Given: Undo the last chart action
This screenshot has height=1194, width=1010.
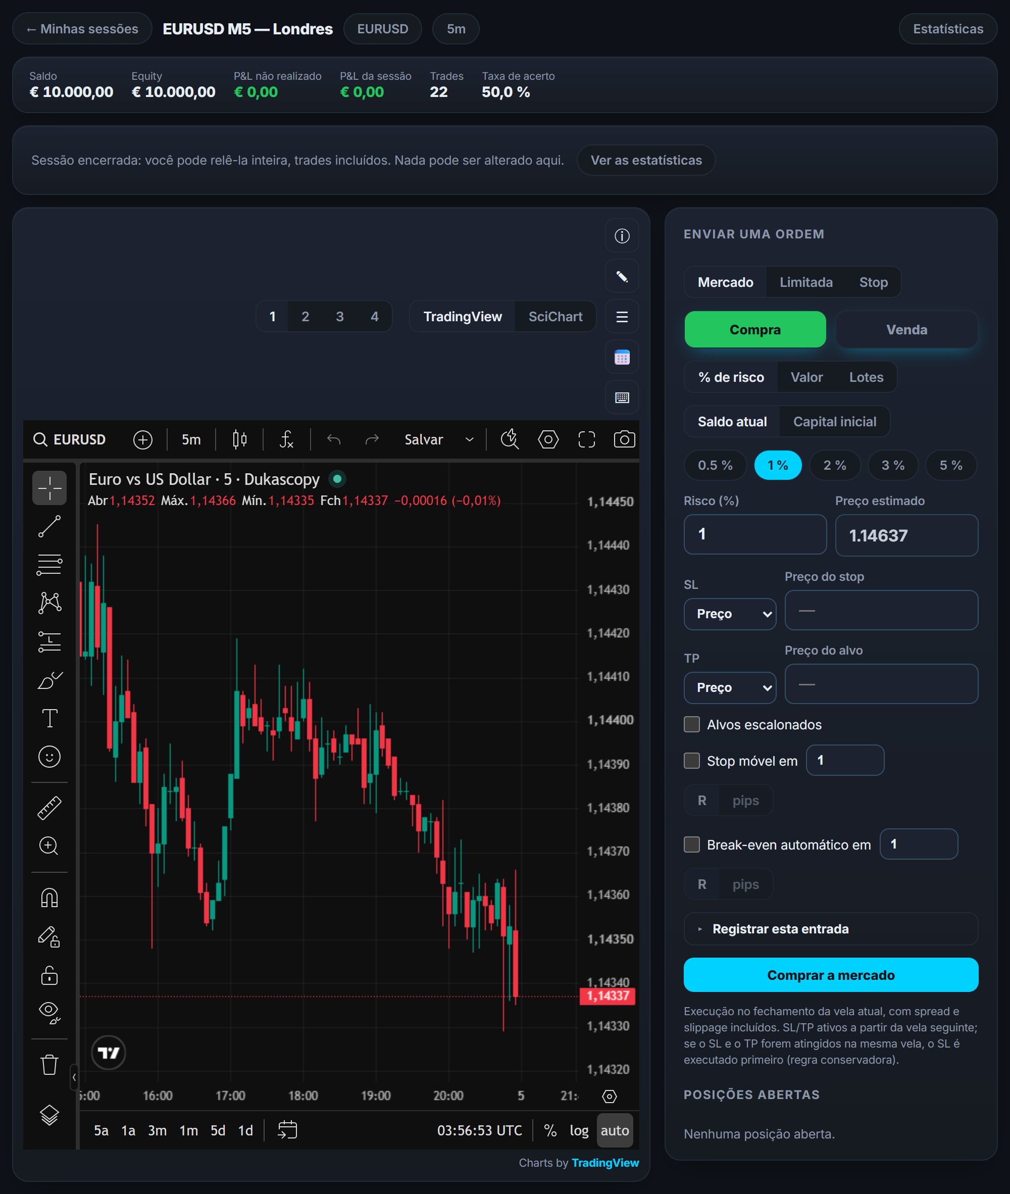Looking at the screenshot, I should click(x=334, y=440).
